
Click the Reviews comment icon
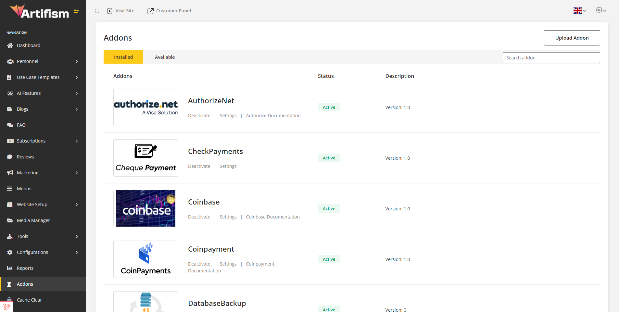tap(10, 157)
